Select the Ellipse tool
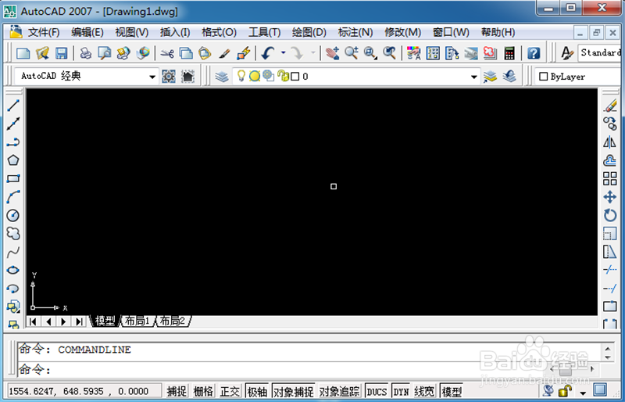Screen dimensions: 625x402 (x=13, y=271)
